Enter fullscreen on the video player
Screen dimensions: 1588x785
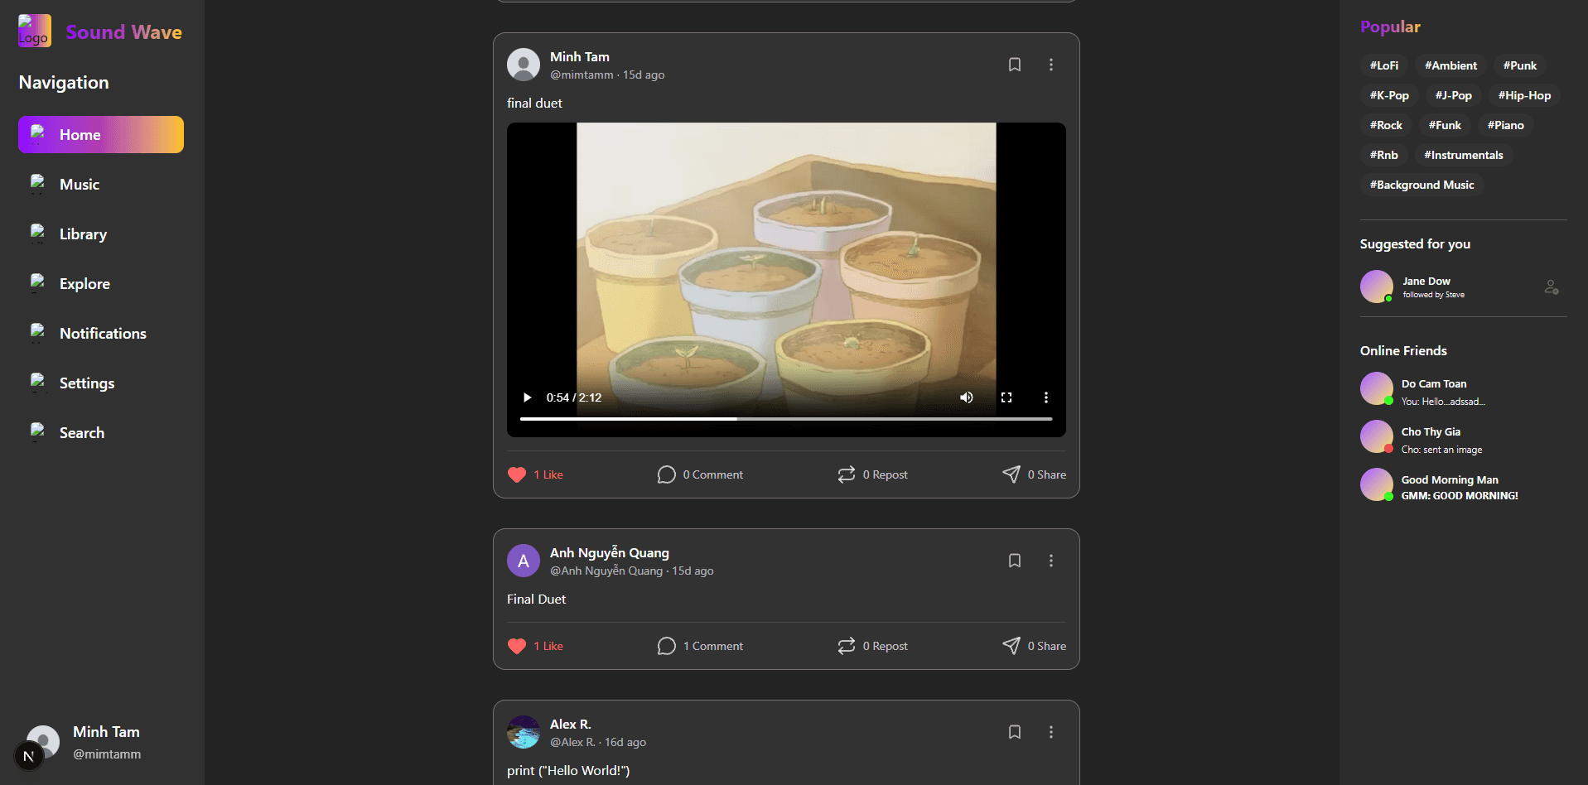(x=1006, y=397)
